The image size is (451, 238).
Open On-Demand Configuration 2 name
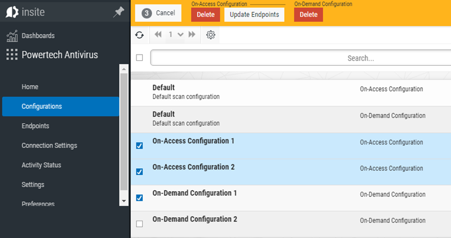point(195,219)
